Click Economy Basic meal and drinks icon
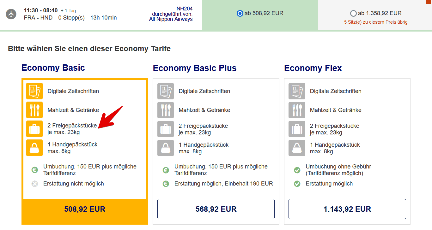This screenshot has height=230, width=432. pyautogui.click(x=34, y=110)
